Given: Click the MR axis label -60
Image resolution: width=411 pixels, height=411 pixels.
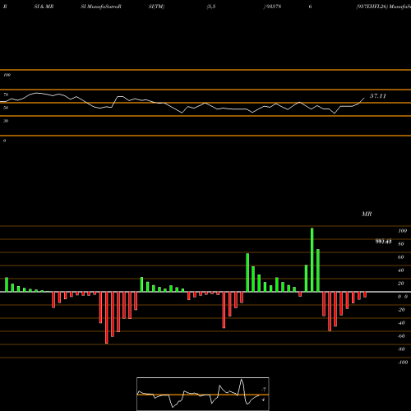Looking at the screenshot, I should 401,336.
